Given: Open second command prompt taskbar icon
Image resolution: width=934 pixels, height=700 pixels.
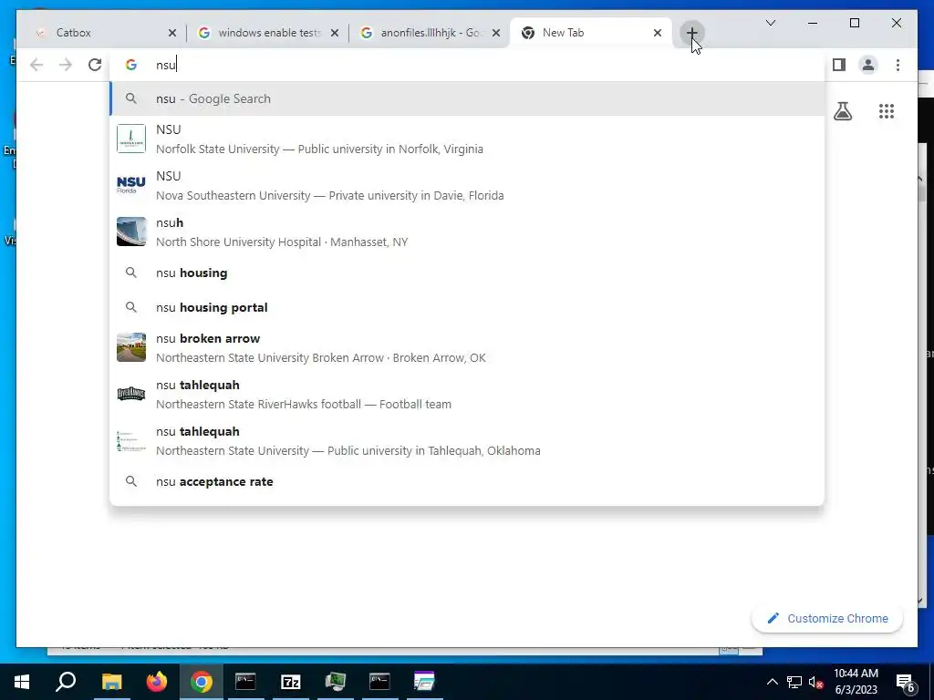Looking at the screenshot, I should coord(379,682).
